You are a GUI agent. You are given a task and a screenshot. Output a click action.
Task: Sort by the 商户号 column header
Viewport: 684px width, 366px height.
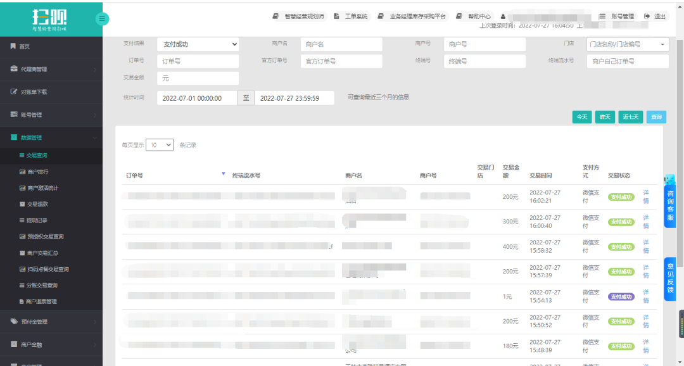point(428,176)
